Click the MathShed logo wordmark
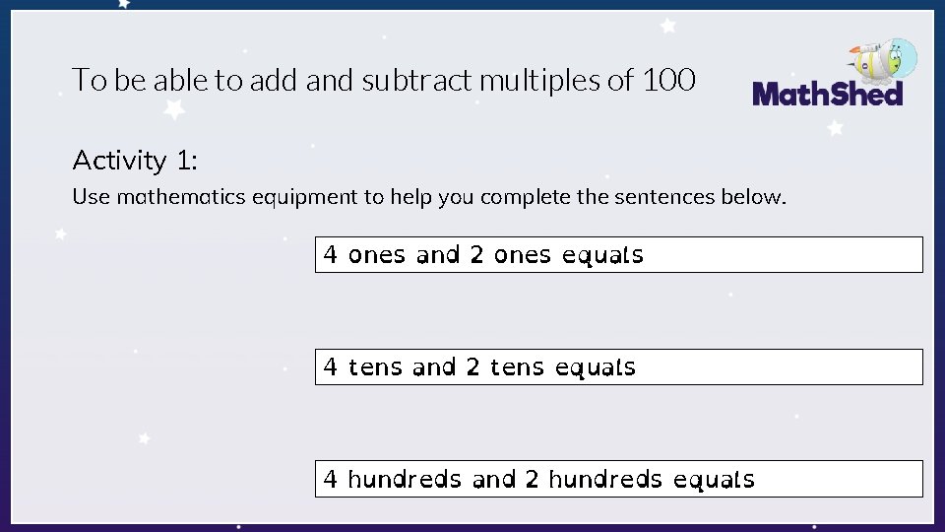 827,94
